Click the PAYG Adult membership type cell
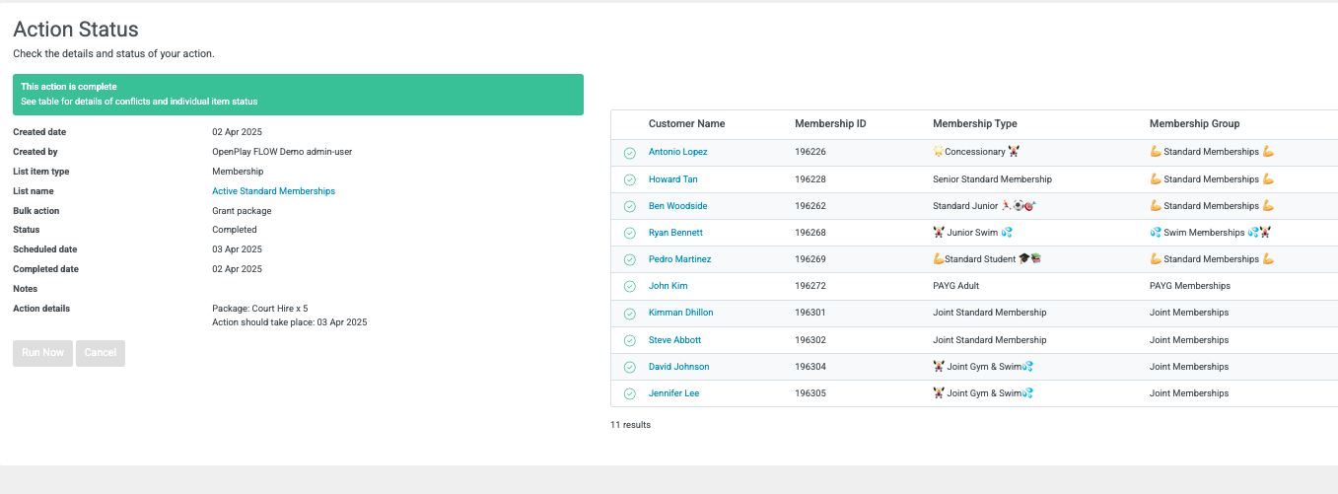This screenshot has height=494, width=1338. coord(955,286)
